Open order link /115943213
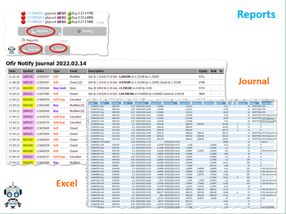 click(x=36, y=13)
